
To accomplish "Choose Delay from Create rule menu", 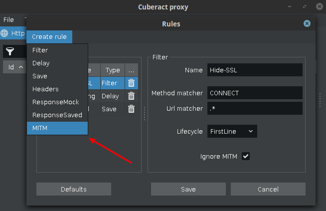I will 57,63.
